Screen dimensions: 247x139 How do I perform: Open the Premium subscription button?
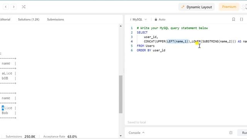point(229,7)
